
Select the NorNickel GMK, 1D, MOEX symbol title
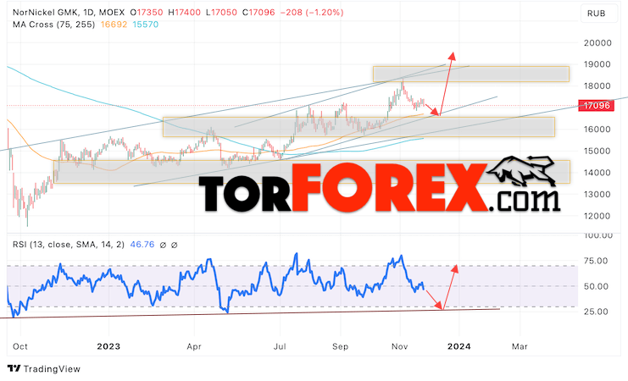point(69,13)
